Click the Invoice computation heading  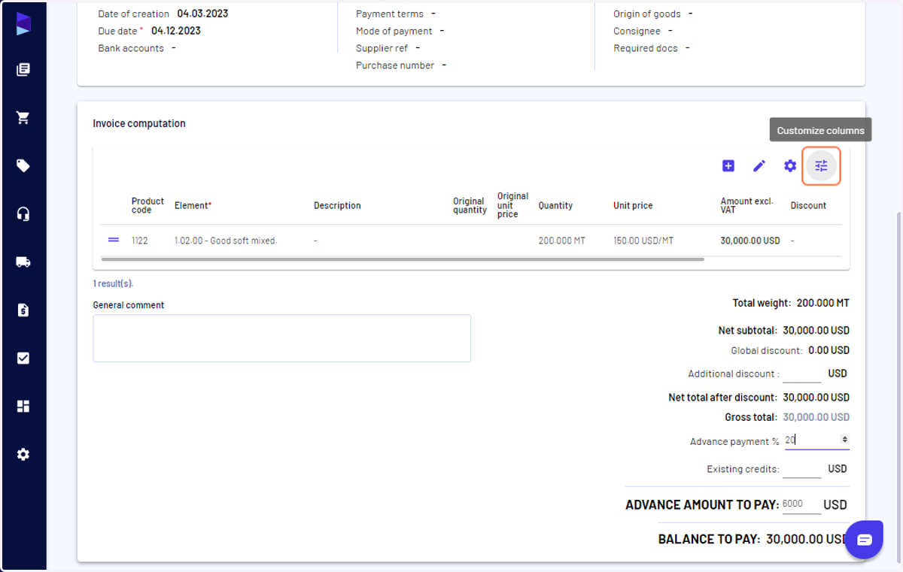click(139, 123)
